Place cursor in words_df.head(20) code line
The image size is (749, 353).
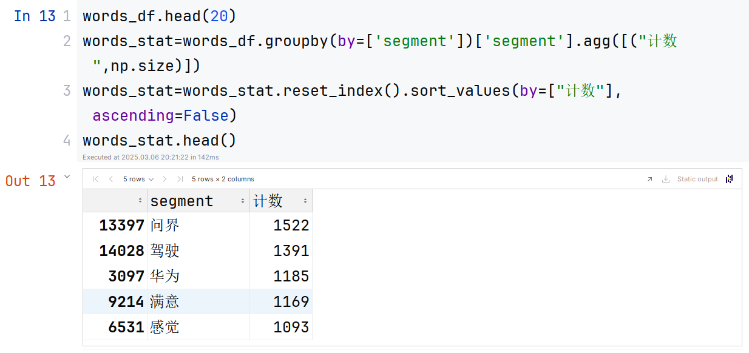[x=160, y=16]
